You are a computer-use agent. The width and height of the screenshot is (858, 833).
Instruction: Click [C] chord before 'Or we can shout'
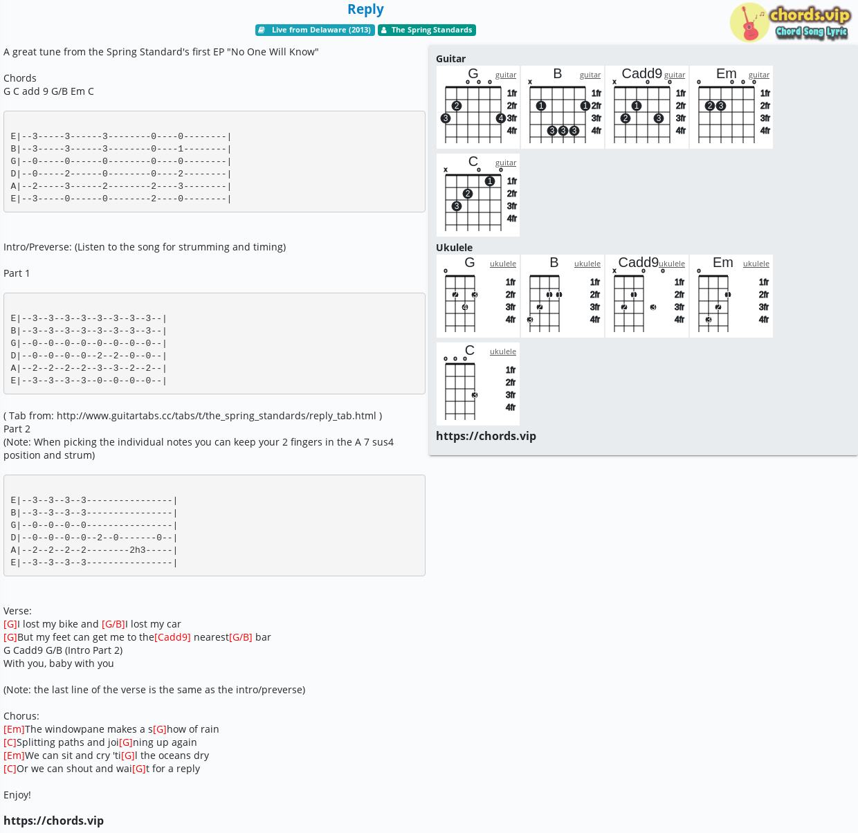[10, 769]
